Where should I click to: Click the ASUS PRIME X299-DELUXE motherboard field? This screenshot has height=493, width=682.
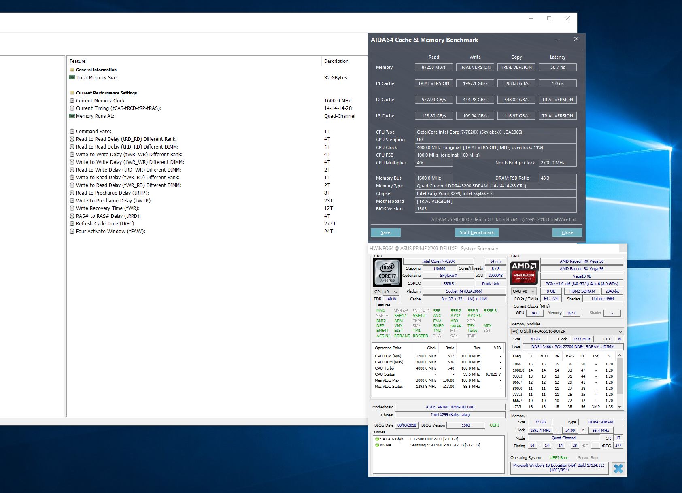pyautogui.click(x=450, y=407)
